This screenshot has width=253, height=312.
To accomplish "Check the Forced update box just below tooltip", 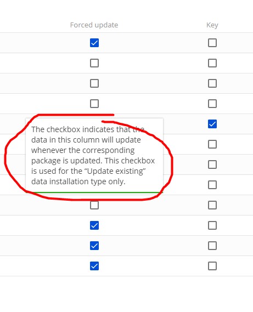I will [94, 205].
